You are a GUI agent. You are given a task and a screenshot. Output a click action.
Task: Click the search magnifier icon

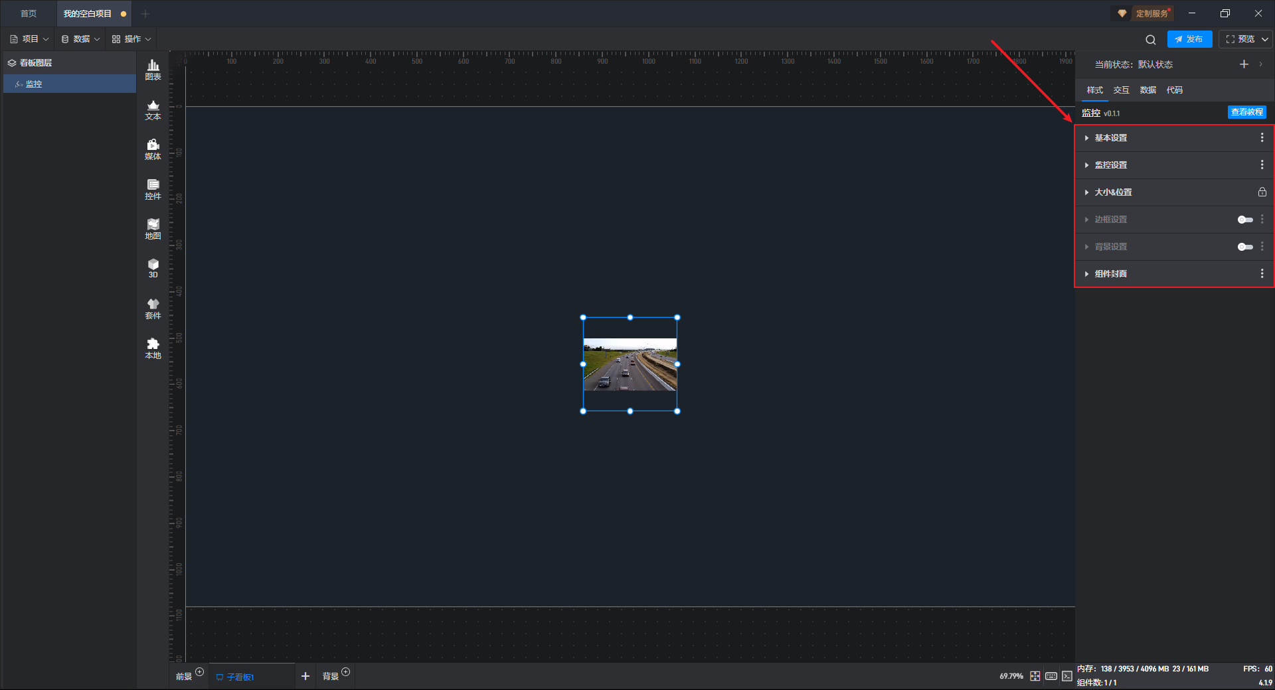click(1151, 39)
